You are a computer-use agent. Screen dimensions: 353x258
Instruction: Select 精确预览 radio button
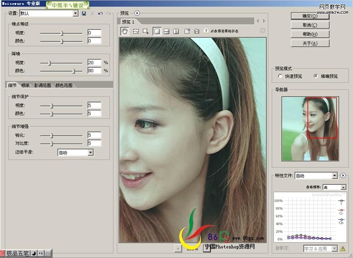coord(316,76)
